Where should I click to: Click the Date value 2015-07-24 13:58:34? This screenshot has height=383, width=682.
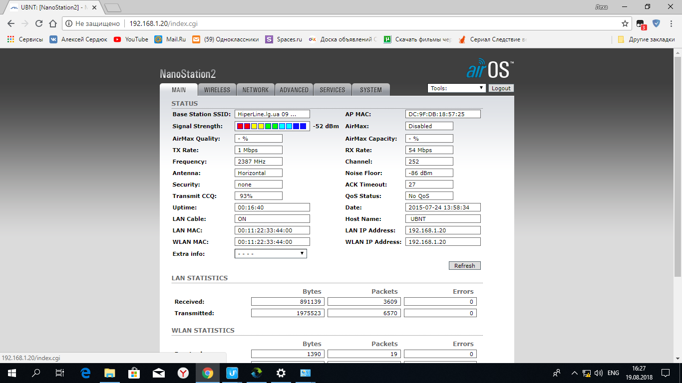click(443, 207)
